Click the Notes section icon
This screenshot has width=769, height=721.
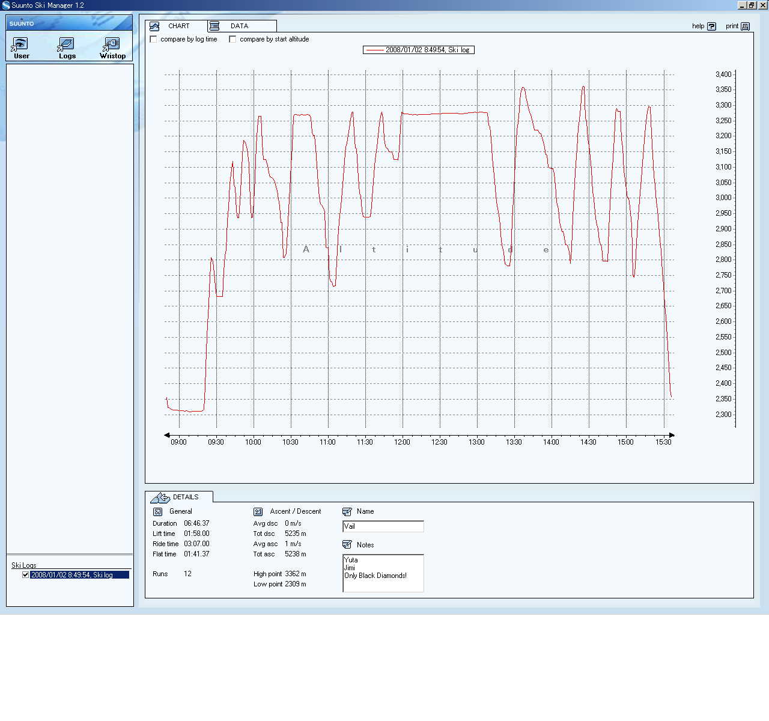[347, 544]
